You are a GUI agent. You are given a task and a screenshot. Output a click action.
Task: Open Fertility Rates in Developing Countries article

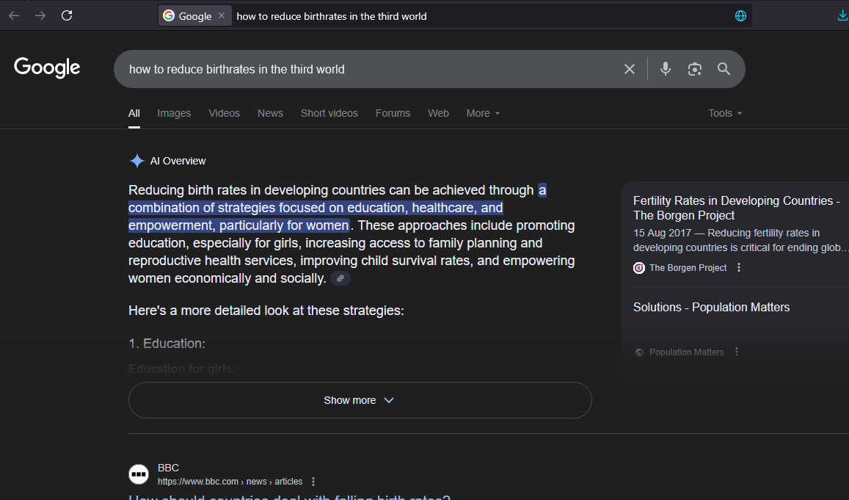737,208
